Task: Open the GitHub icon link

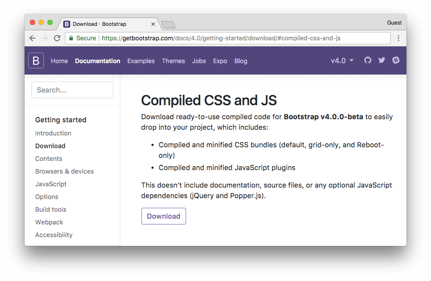Action: [x=367, y=60]
